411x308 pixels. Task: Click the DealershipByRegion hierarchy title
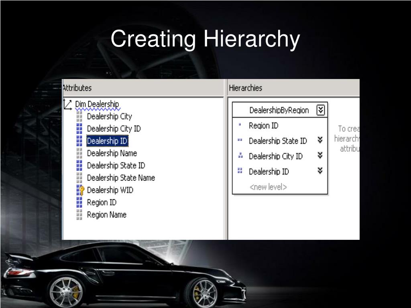coord(279,110)
